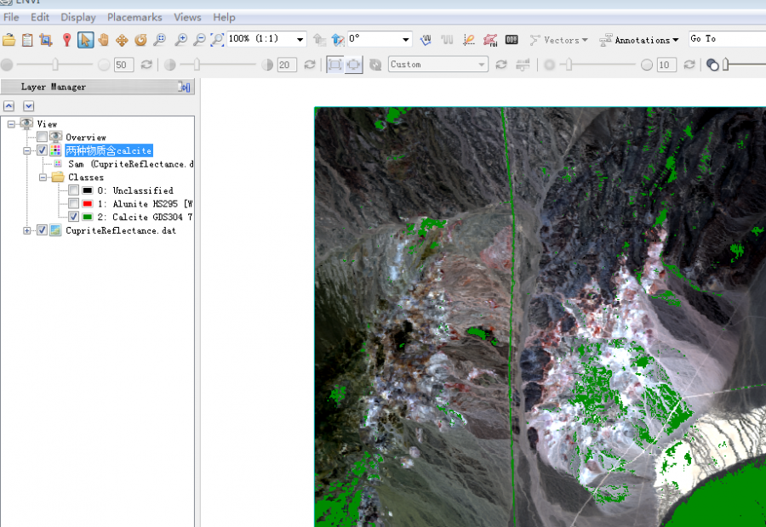Select the Pan hand tool
This screenshot has height=527, width=766.
point(104,40)
